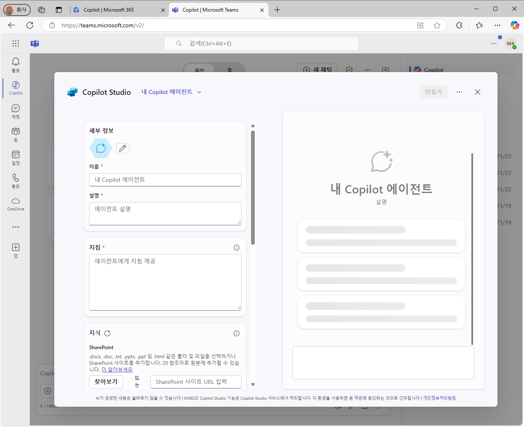Open the Edge Copilot sidebar icon
Viewport: 524px width, 427px height.
pos(515,25)
